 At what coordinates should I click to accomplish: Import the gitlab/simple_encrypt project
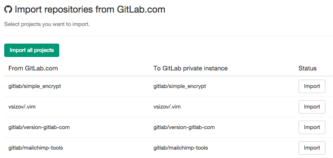312,86
